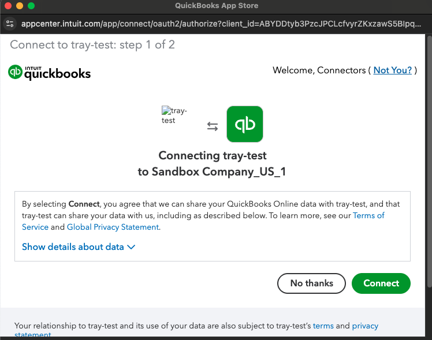Close the QuickBooks App Store window

[8, 6]
